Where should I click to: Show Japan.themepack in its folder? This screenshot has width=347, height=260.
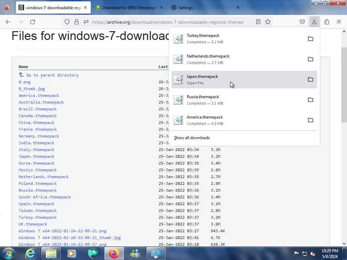tap(310, 79)
